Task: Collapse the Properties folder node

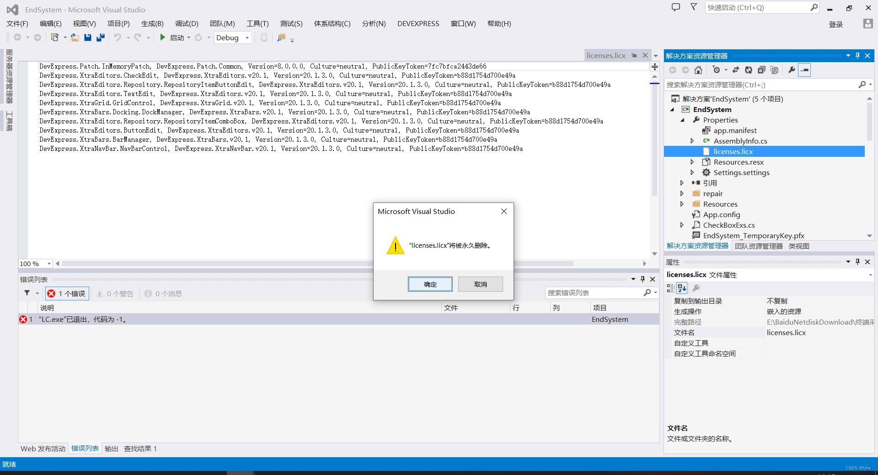Action: (x=682, y=120)
